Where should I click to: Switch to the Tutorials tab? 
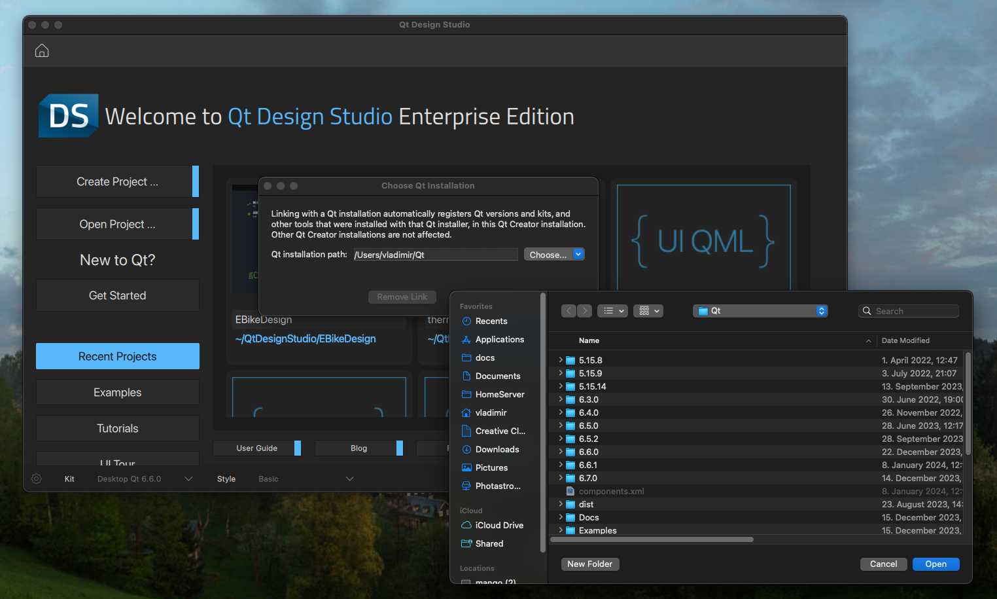click(118, 428)
